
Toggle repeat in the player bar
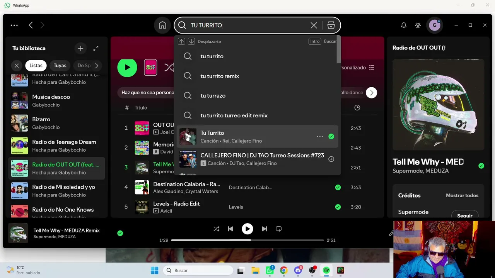point(278,229)
